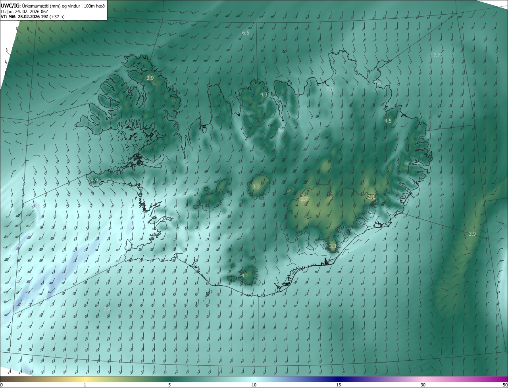This screenshot has width=508, height=388.
Task: Click the 0 tick on the color scale
Action: pos(2,385)
